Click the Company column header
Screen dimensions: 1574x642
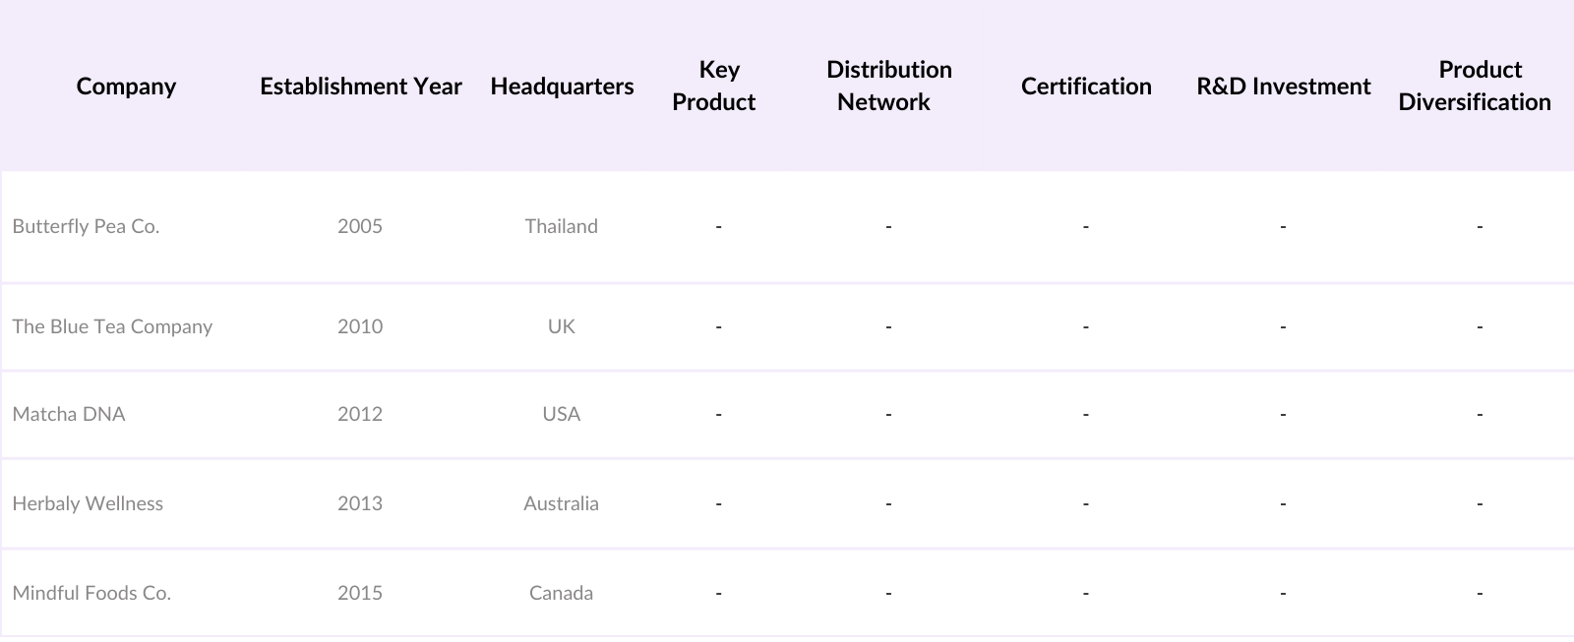tap(126, 87)
